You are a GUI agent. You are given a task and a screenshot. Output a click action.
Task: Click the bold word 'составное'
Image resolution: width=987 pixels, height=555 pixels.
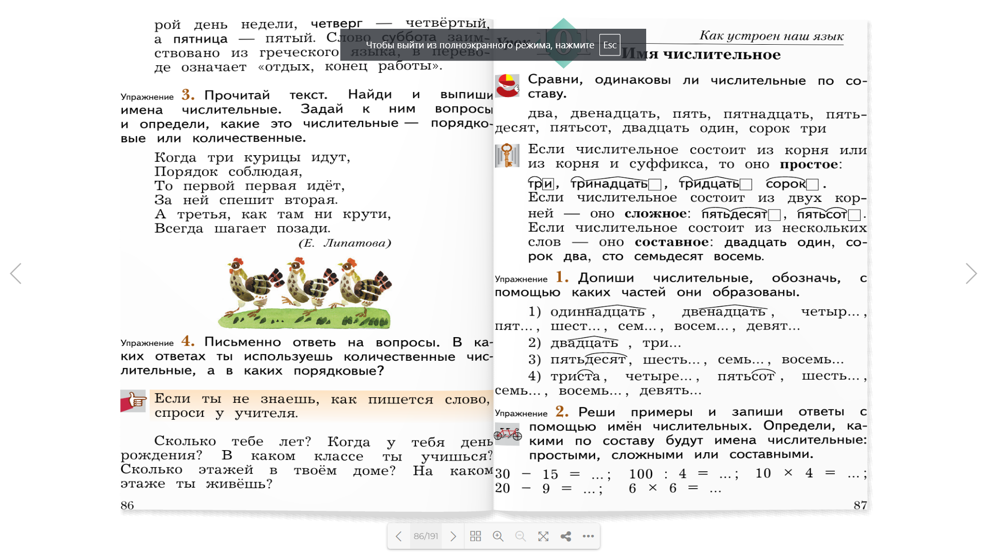pyautogui.click(x=672, y=242)
